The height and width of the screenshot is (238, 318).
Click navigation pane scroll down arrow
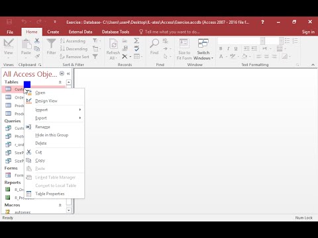69,210
